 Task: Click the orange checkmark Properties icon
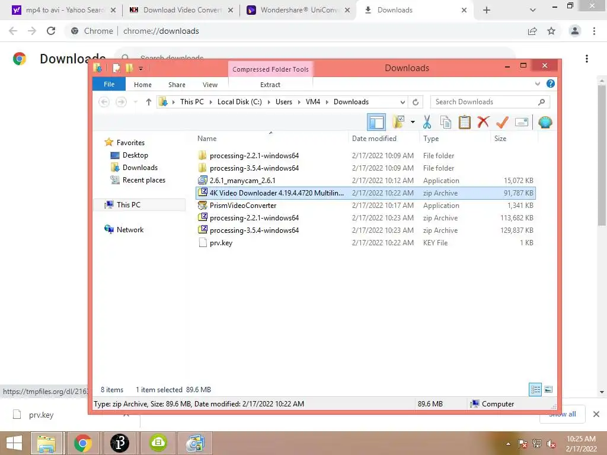pyautogui.click(x=502, y=122)
